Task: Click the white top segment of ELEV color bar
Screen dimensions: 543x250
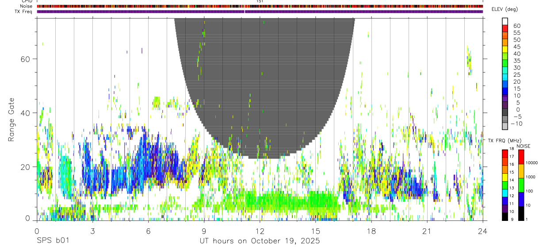Action: pyautogui.click(x=505, y=22)
